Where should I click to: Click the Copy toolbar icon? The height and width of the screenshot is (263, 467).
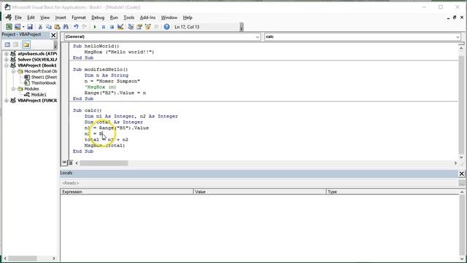click(x=49, y=27)
